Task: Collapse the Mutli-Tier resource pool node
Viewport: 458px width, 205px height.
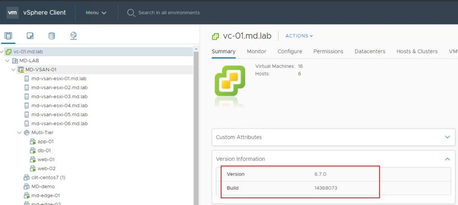Action: click(20, 133)
